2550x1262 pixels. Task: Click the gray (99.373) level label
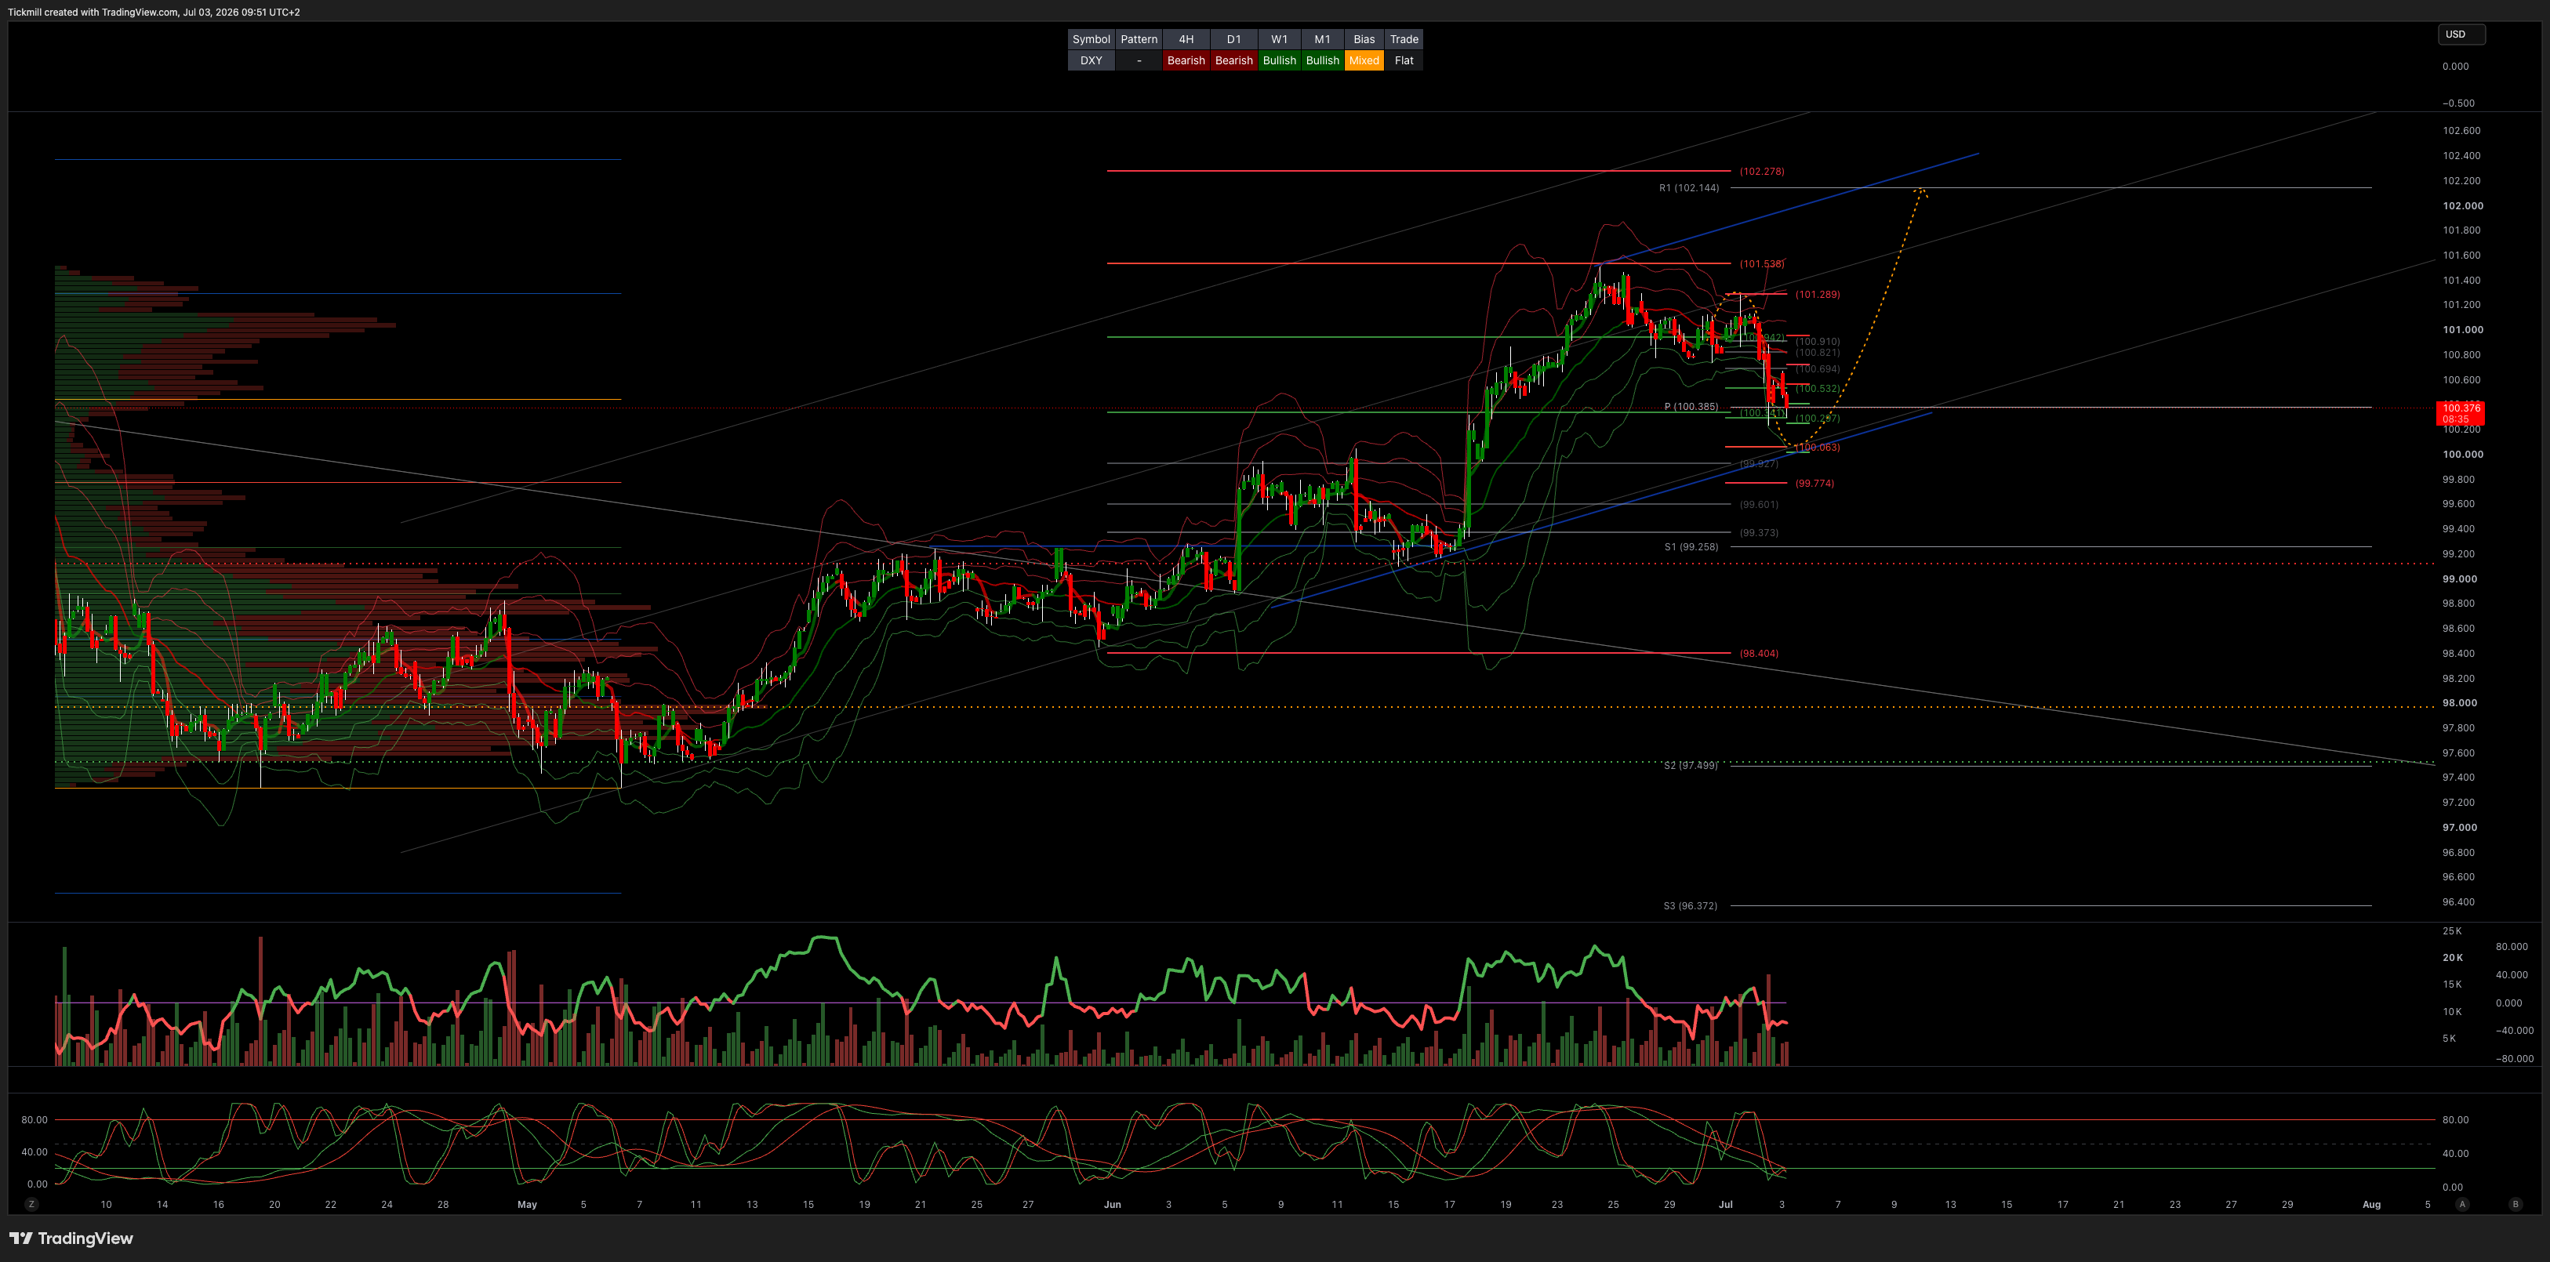click(x=1759, y=532)
